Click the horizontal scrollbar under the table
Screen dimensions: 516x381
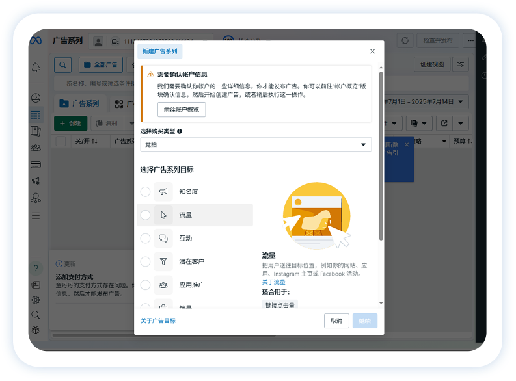pyautogui.click(x=164, y=335)
